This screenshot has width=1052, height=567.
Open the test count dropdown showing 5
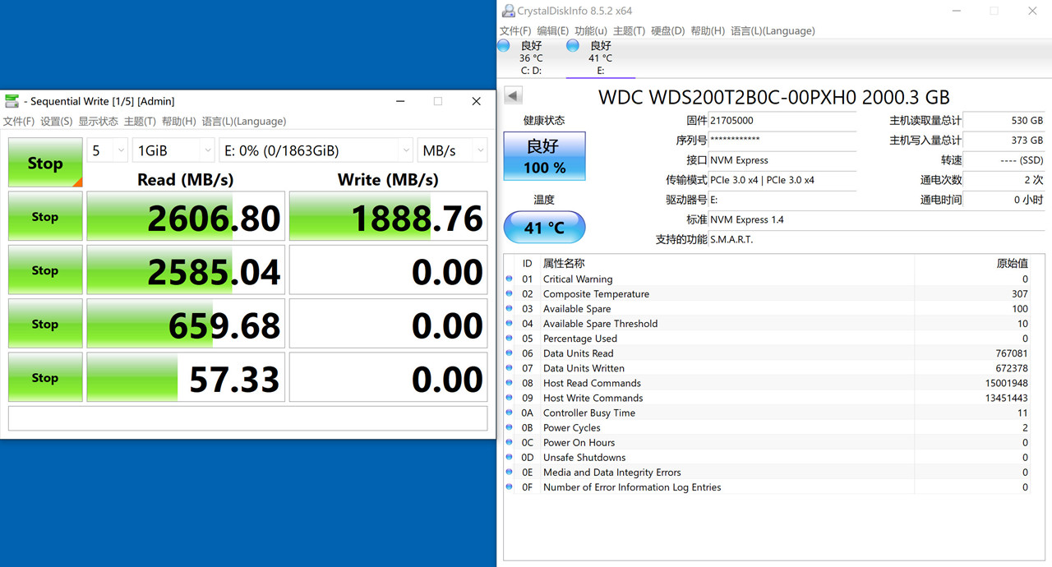click(x=108, y=150)
